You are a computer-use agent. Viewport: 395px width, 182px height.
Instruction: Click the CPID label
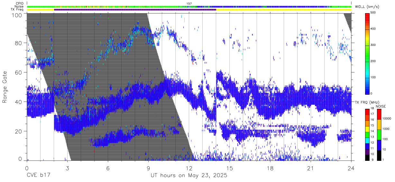coord(19,4)
